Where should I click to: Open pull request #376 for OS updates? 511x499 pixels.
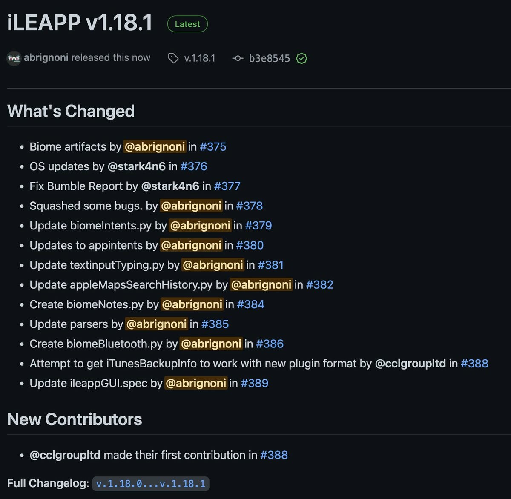194,166
